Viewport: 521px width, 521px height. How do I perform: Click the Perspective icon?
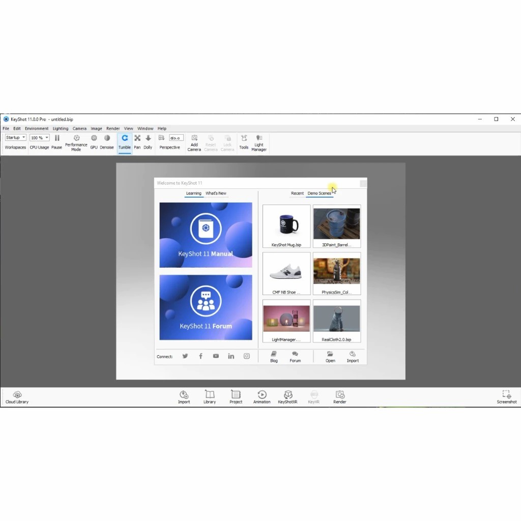pos(161,138)
